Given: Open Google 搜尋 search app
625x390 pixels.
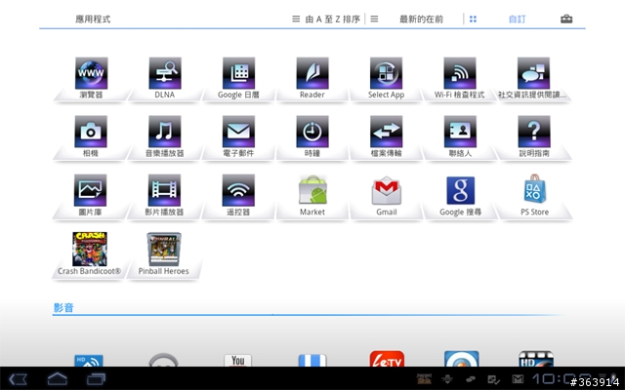Looking at the screenshot, I should coord(460,195).
